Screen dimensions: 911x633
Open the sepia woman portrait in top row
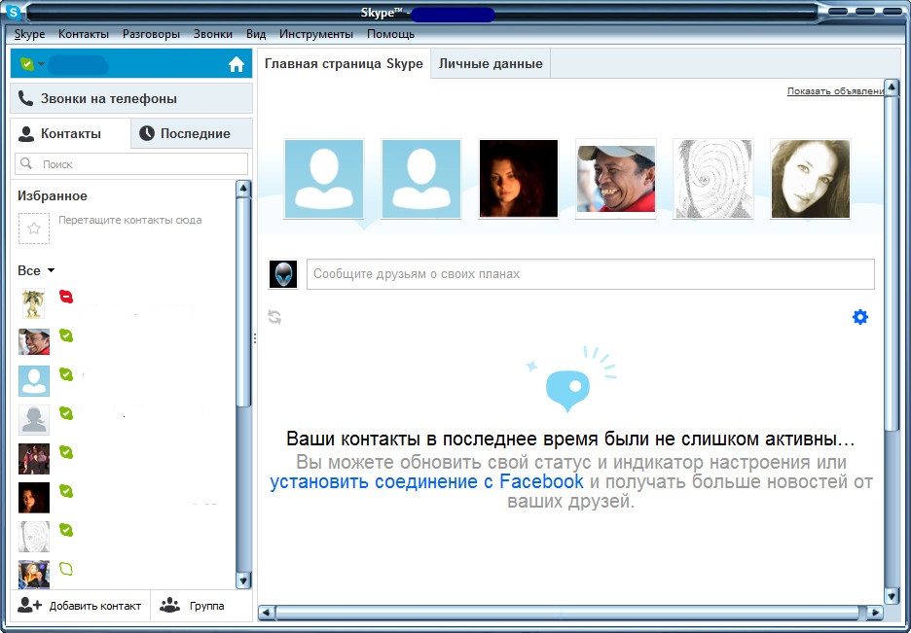click(811, 179)
